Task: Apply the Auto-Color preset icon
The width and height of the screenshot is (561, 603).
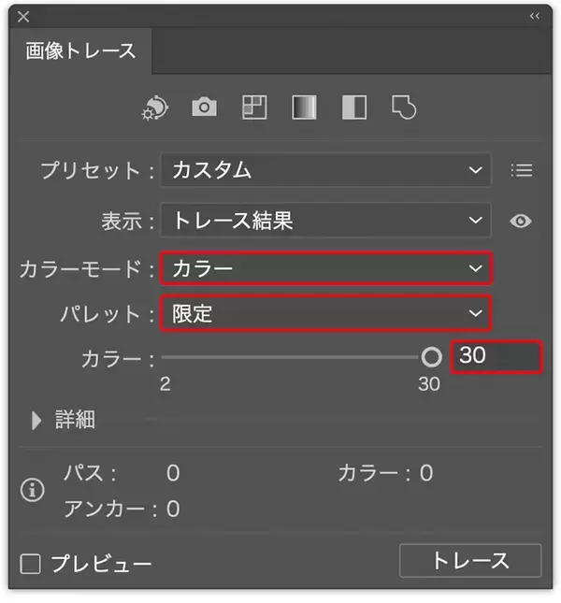Action: coord(154,108)
